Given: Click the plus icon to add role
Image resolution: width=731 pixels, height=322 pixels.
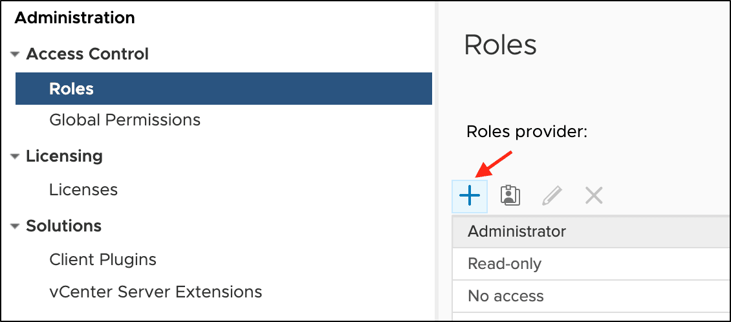Looking at the screenshot, I should (469, 195).
